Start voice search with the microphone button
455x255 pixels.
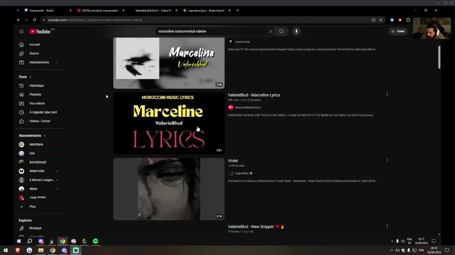pyautogui.click(x=296, y=32)
